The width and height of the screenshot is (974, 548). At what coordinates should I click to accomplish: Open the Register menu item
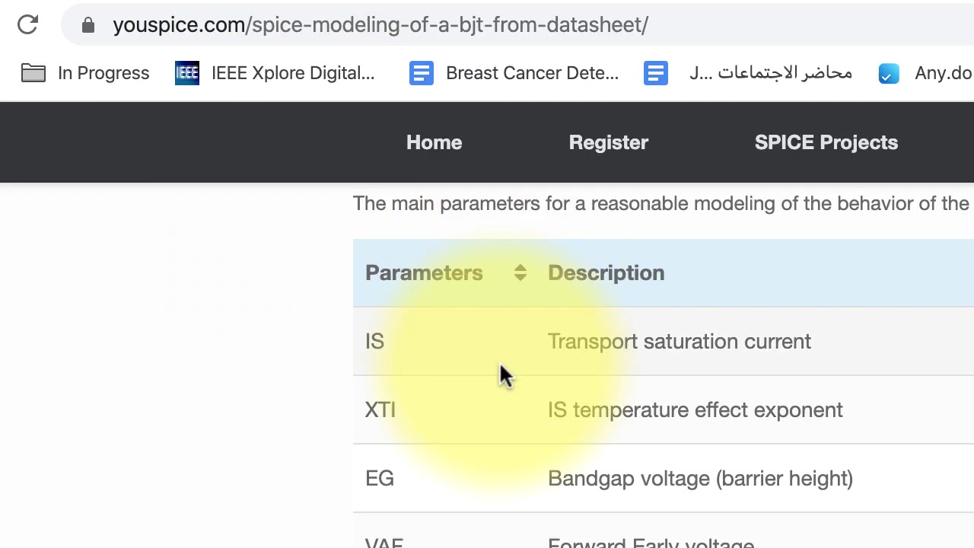click(x=609, y=142)
